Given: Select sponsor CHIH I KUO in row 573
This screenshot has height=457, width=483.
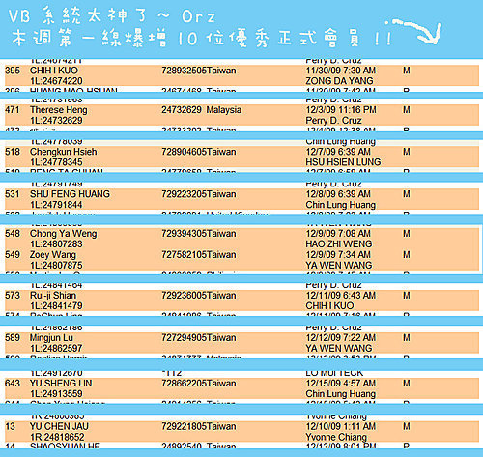Looking at the screenshot, I should 329,305.
